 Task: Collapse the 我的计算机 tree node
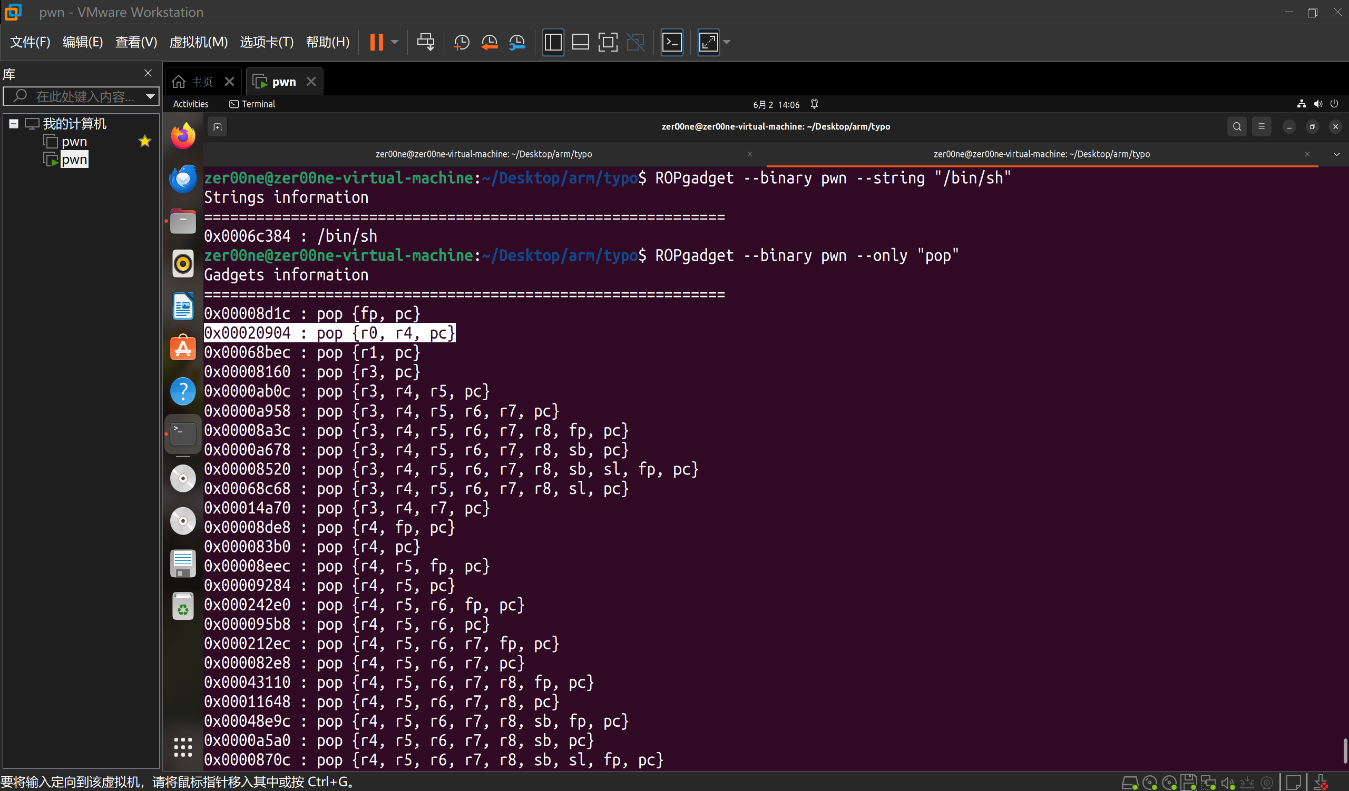pos(14,124)
